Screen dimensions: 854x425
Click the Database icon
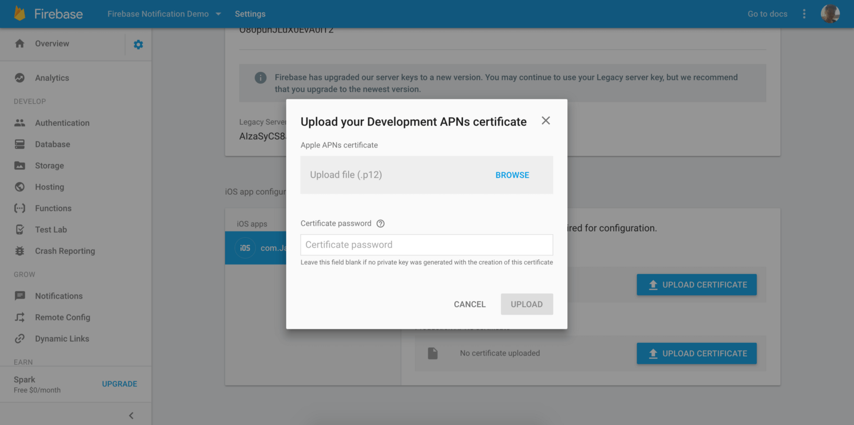20,144
